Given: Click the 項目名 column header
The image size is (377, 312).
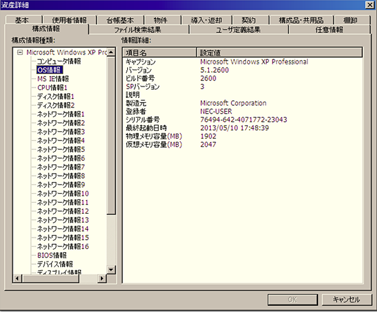Looking at the screenshot, I should point(159,52).
